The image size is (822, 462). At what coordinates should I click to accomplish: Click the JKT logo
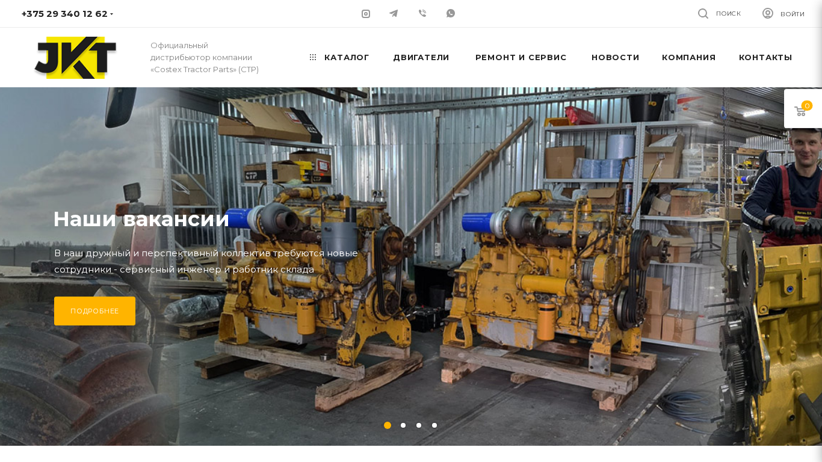(x=75, y=58)
